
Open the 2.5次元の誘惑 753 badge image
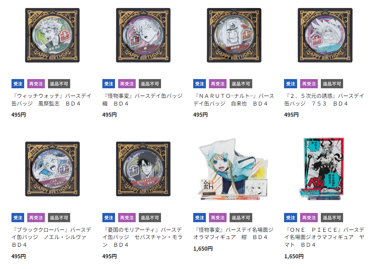point(325,35)
